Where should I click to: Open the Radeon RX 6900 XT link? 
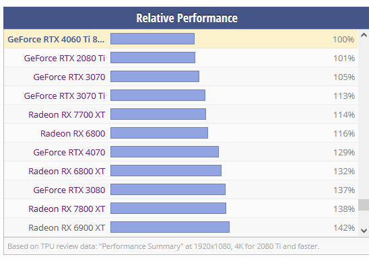pos(67,227)
